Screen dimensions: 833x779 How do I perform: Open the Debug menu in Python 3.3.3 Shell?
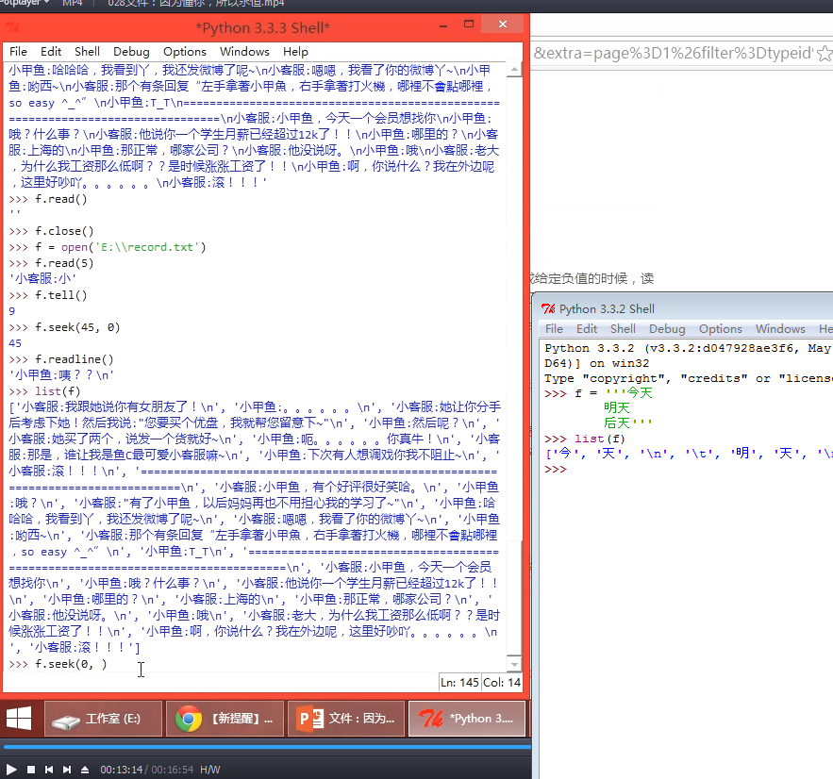point(131,51)
